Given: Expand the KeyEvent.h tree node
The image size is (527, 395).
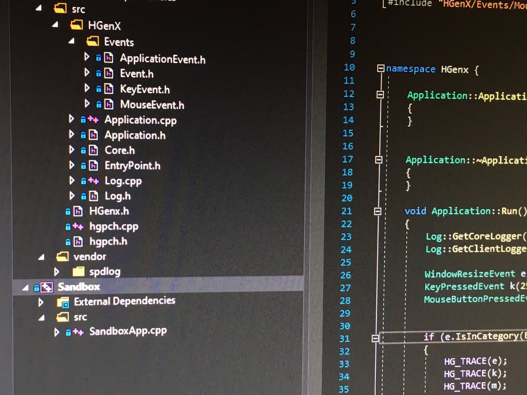Looking at the screenshot, I should point(87,89).
